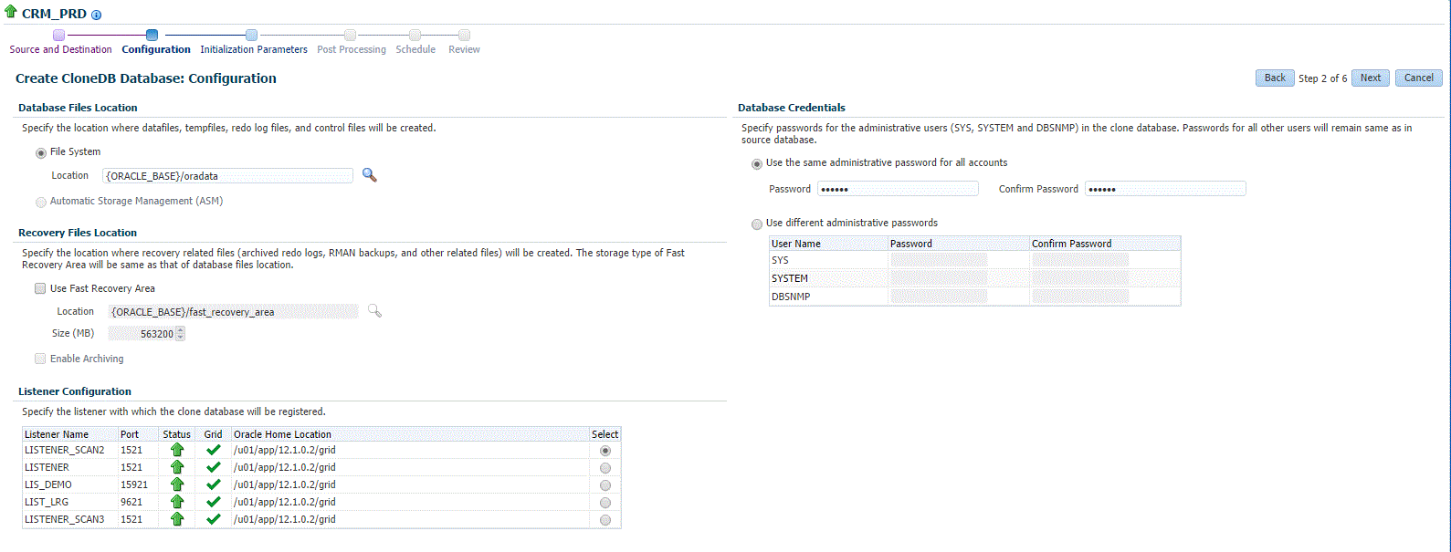
Task: Click the Schedule step marker
Action: [x=415, y=36]
